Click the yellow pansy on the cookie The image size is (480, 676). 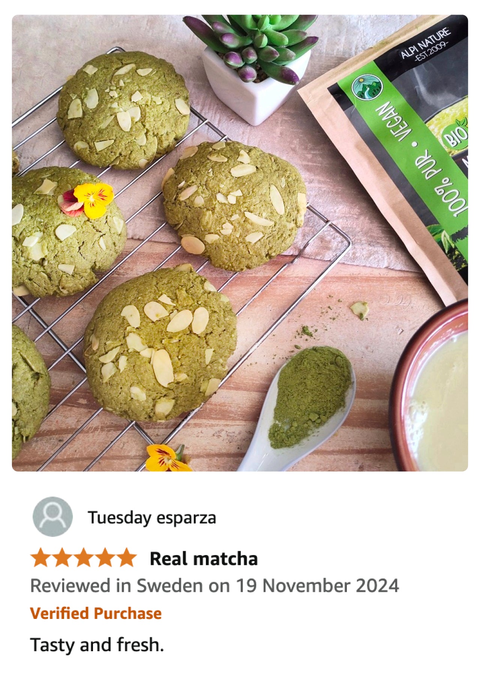(x=89, y=200)
